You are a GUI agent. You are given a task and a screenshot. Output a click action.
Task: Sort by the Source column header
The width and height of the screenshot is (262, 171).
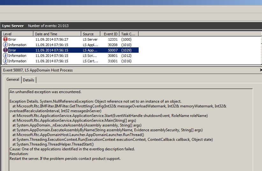[91, 34]
